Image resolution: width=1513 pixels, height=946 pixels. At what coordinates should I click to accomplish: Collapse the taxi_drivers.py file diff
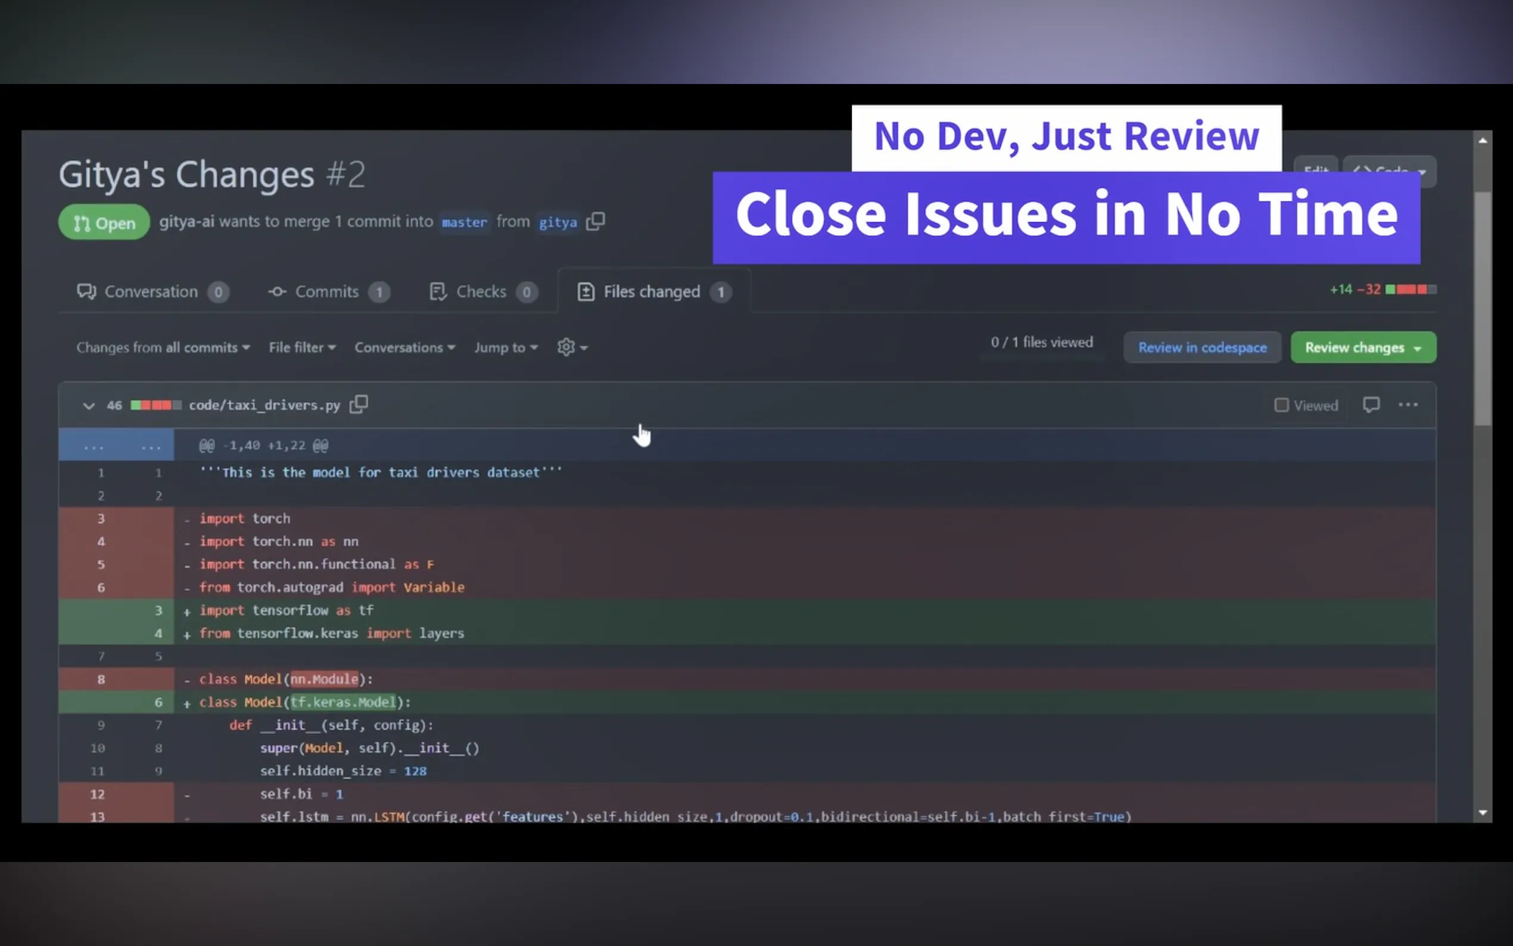tap(88, 406)
